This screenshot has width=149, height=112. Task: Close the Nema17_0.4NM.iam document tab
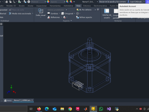tap(32, 100)
